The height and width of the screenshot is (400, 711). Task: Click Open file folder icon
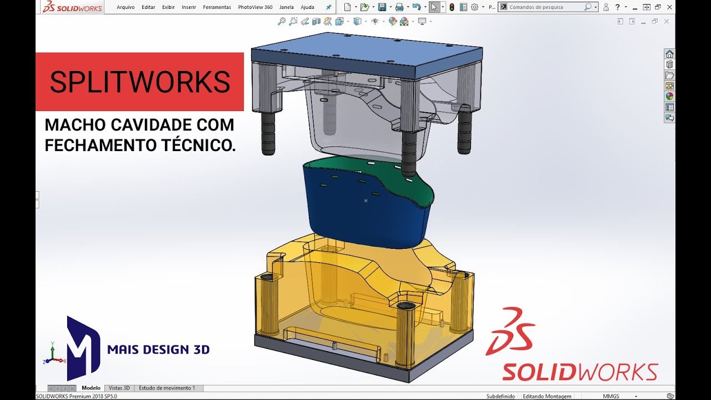click(x=364, y=7)
